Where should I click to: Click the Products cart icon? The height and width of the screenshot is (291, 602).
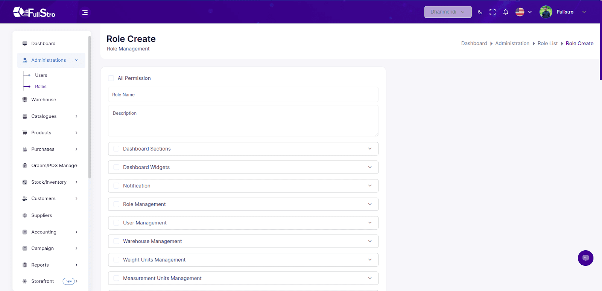tap(25, 133)
